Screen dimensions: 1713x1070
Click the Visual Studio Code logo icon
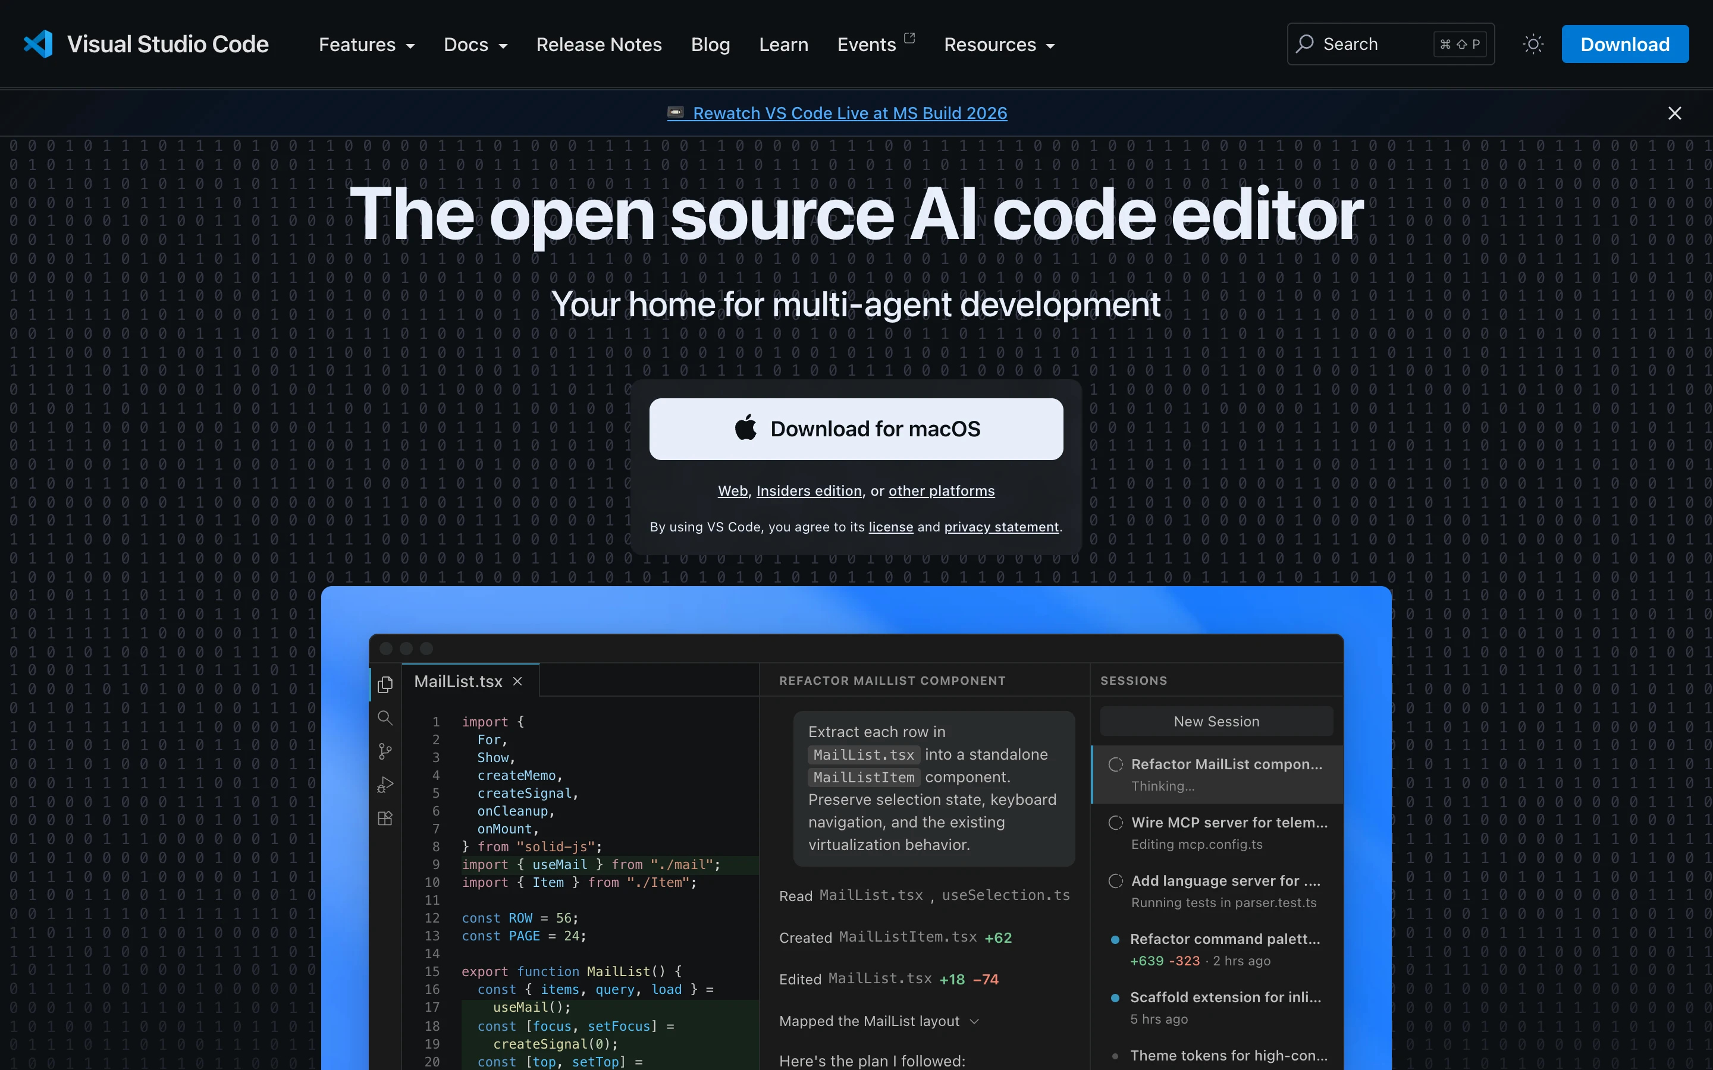click(38, 44)
